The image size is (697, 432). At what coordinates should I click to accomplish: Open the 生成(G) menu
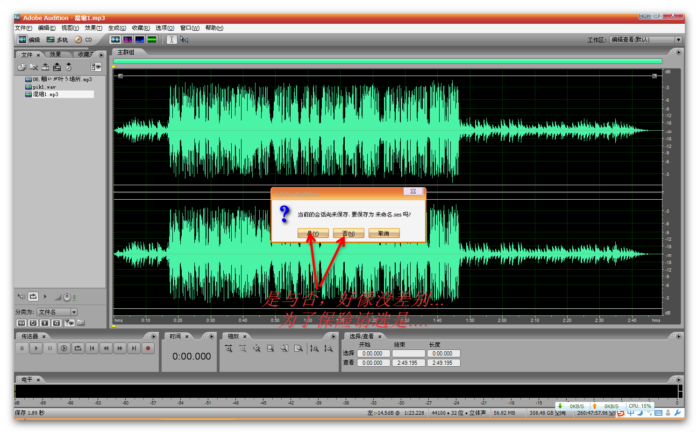coord(117,28)
